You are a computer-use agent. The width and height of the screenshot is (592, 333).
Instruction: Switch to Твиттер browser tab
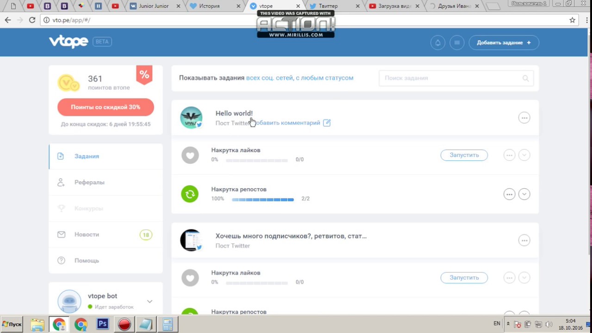click(x=335, y=6)
